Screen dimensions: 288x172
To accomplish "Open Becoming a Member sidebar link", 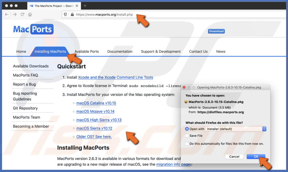I will [31, 126].
